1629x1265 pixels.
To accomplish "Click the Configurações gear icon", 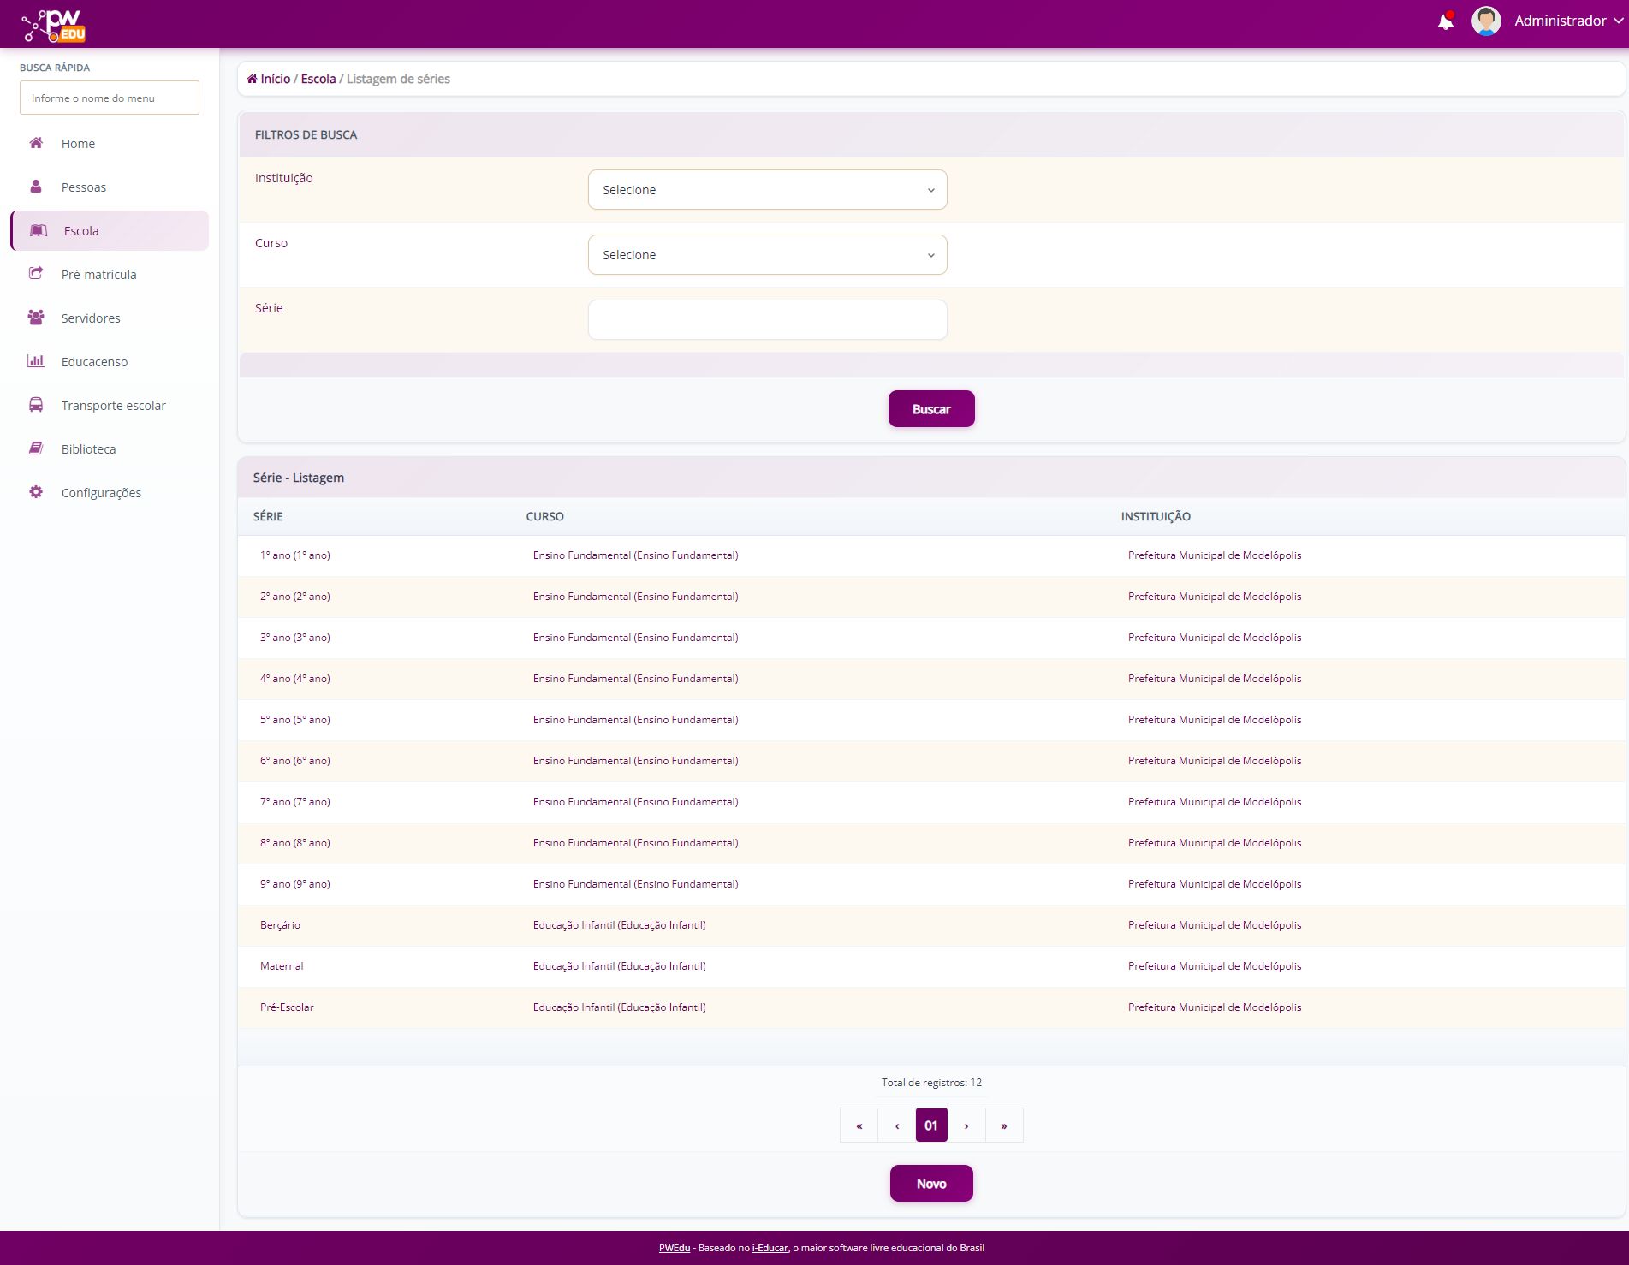I will pyautogui.click(x=36, y=492).
